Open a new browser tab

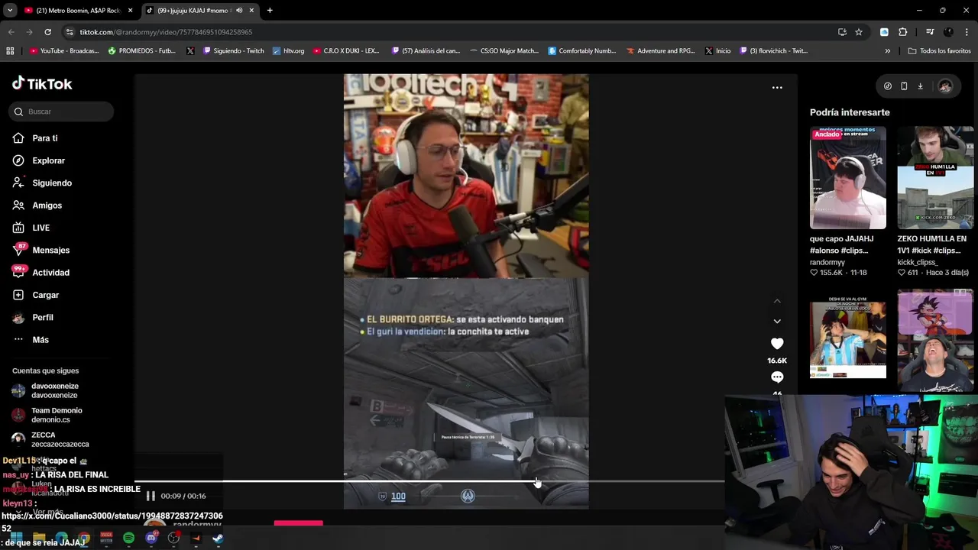[x=270, y=11]
